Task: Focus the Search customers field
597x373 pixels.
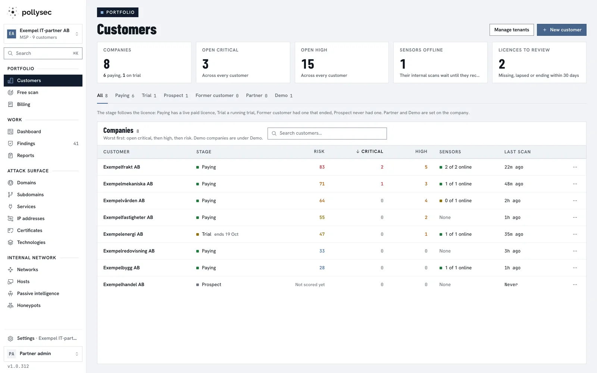Action: [x=327, y=134]
